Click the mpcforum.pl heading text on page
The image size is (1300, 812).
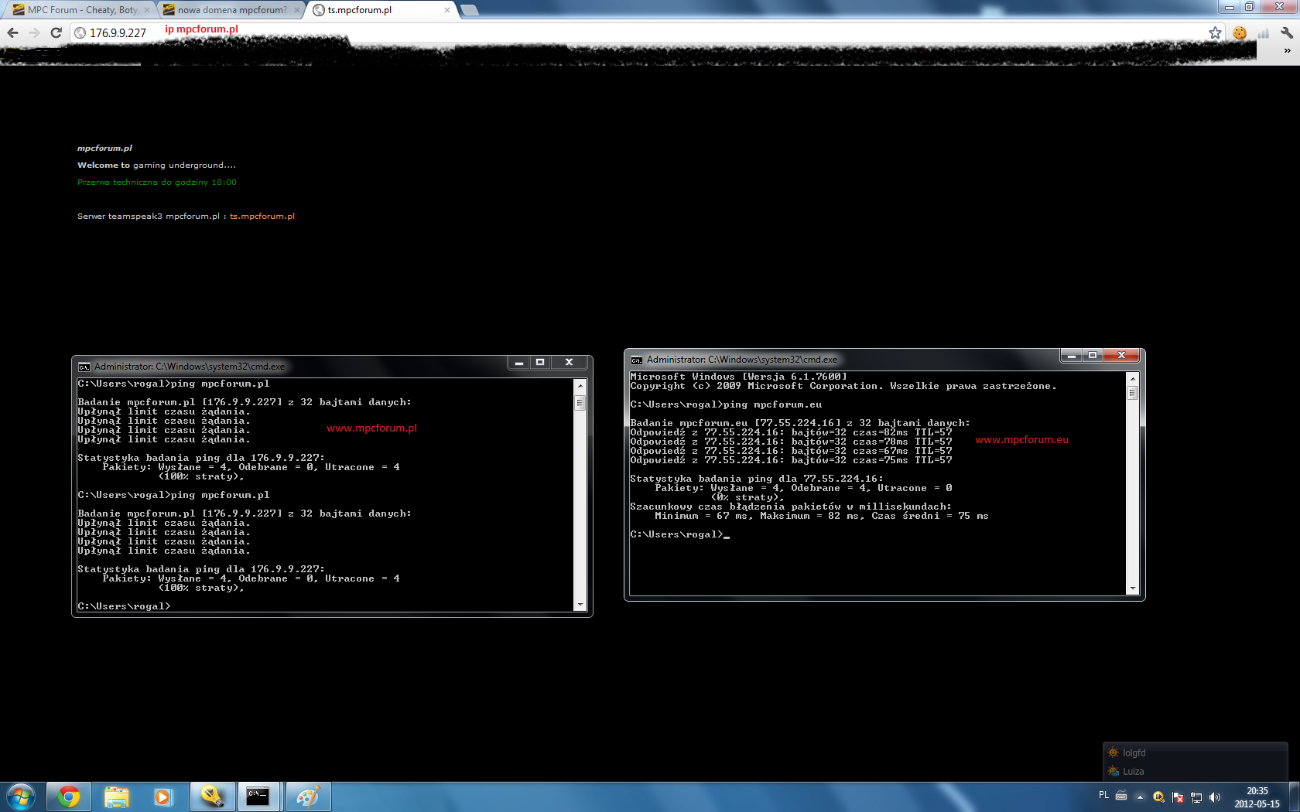pos(104,148)
